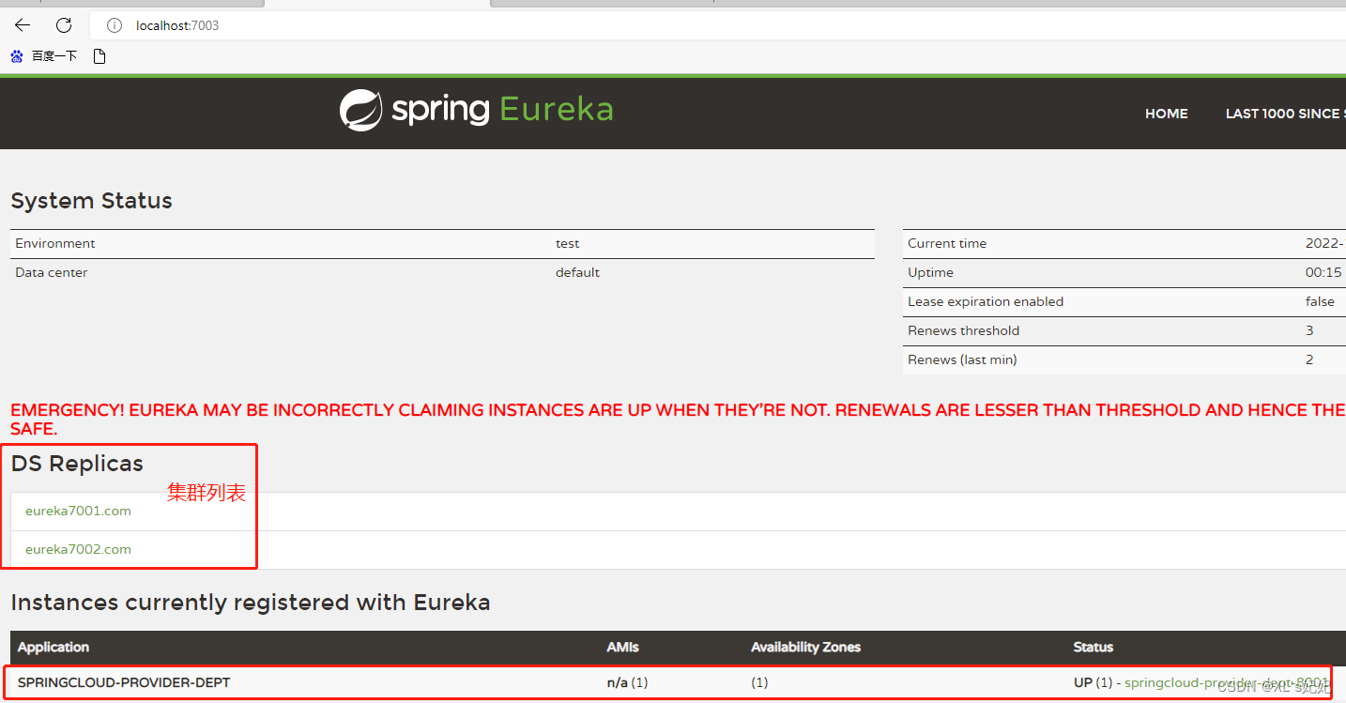Focus the localhost:7003 address bar
Viewport: 1346px width, 703px height.
718,25
